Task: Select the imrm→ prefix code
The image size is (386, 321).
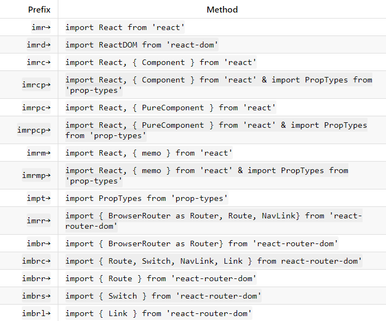Action: pos(39,153)
